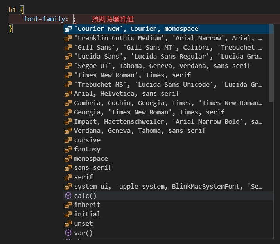Click the red error message 預期為屬性值

[x=113, y=19]
